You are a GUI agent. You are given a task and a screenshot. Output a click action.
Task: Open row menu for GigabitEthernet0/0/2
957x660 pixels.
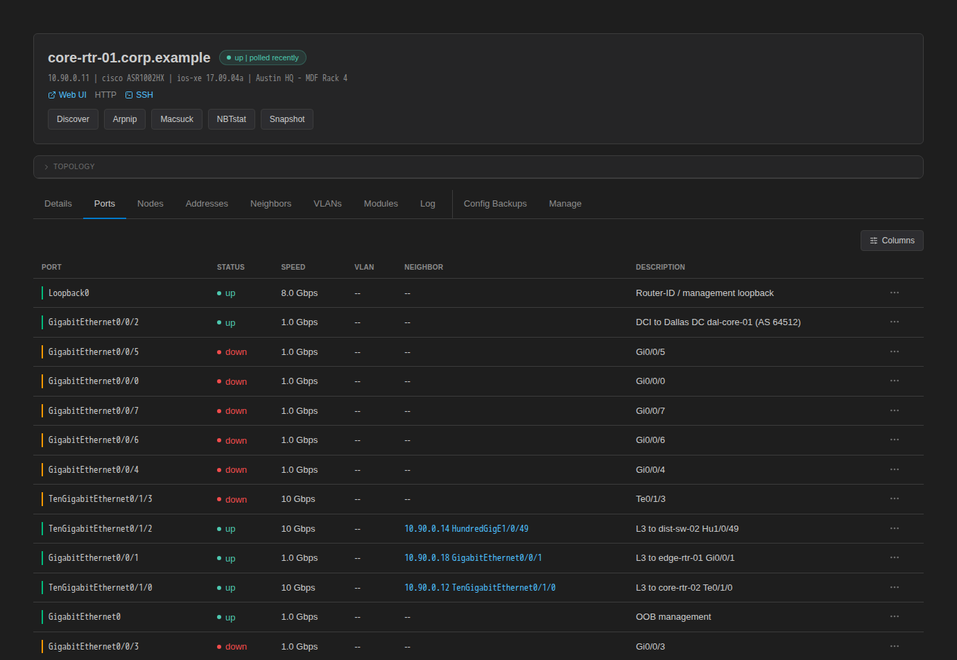[895, 322]
